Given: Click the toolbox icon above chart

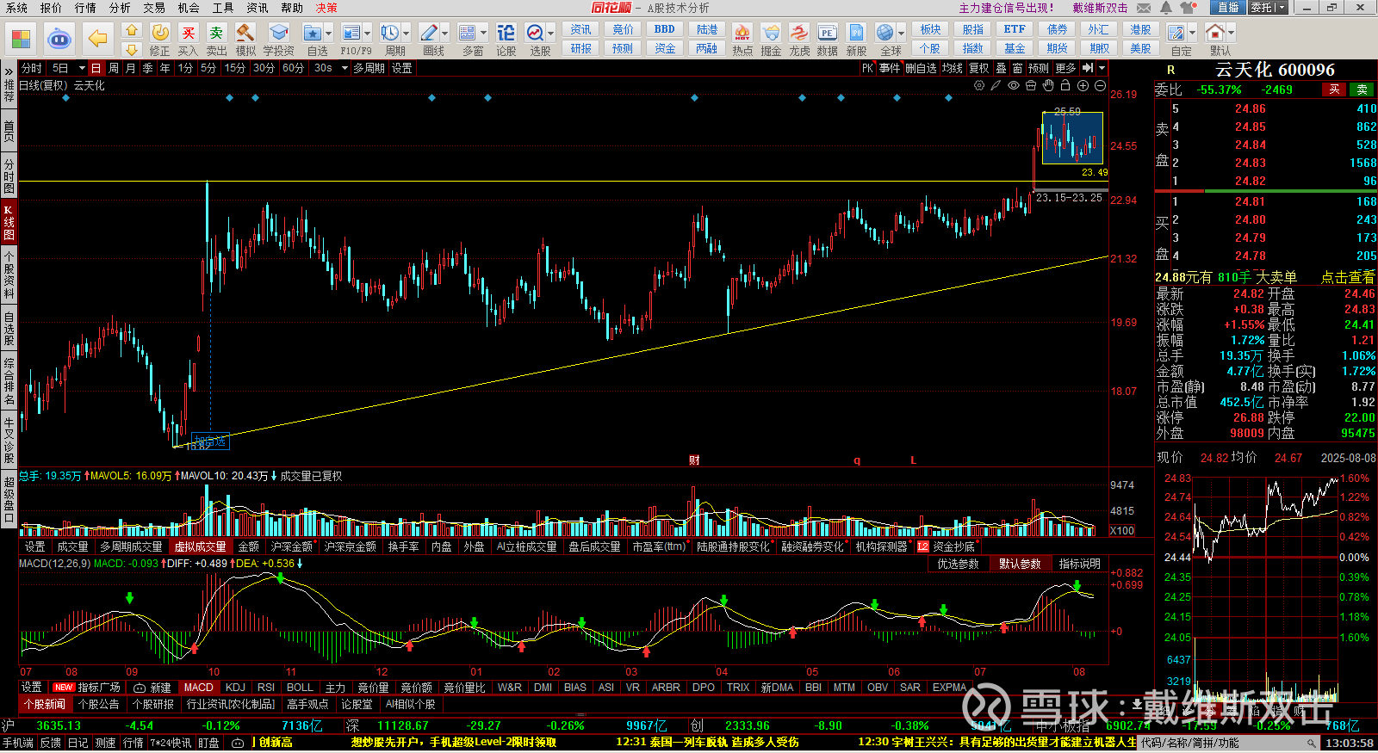Looking at the screenshot, I should click(1031, 85).
